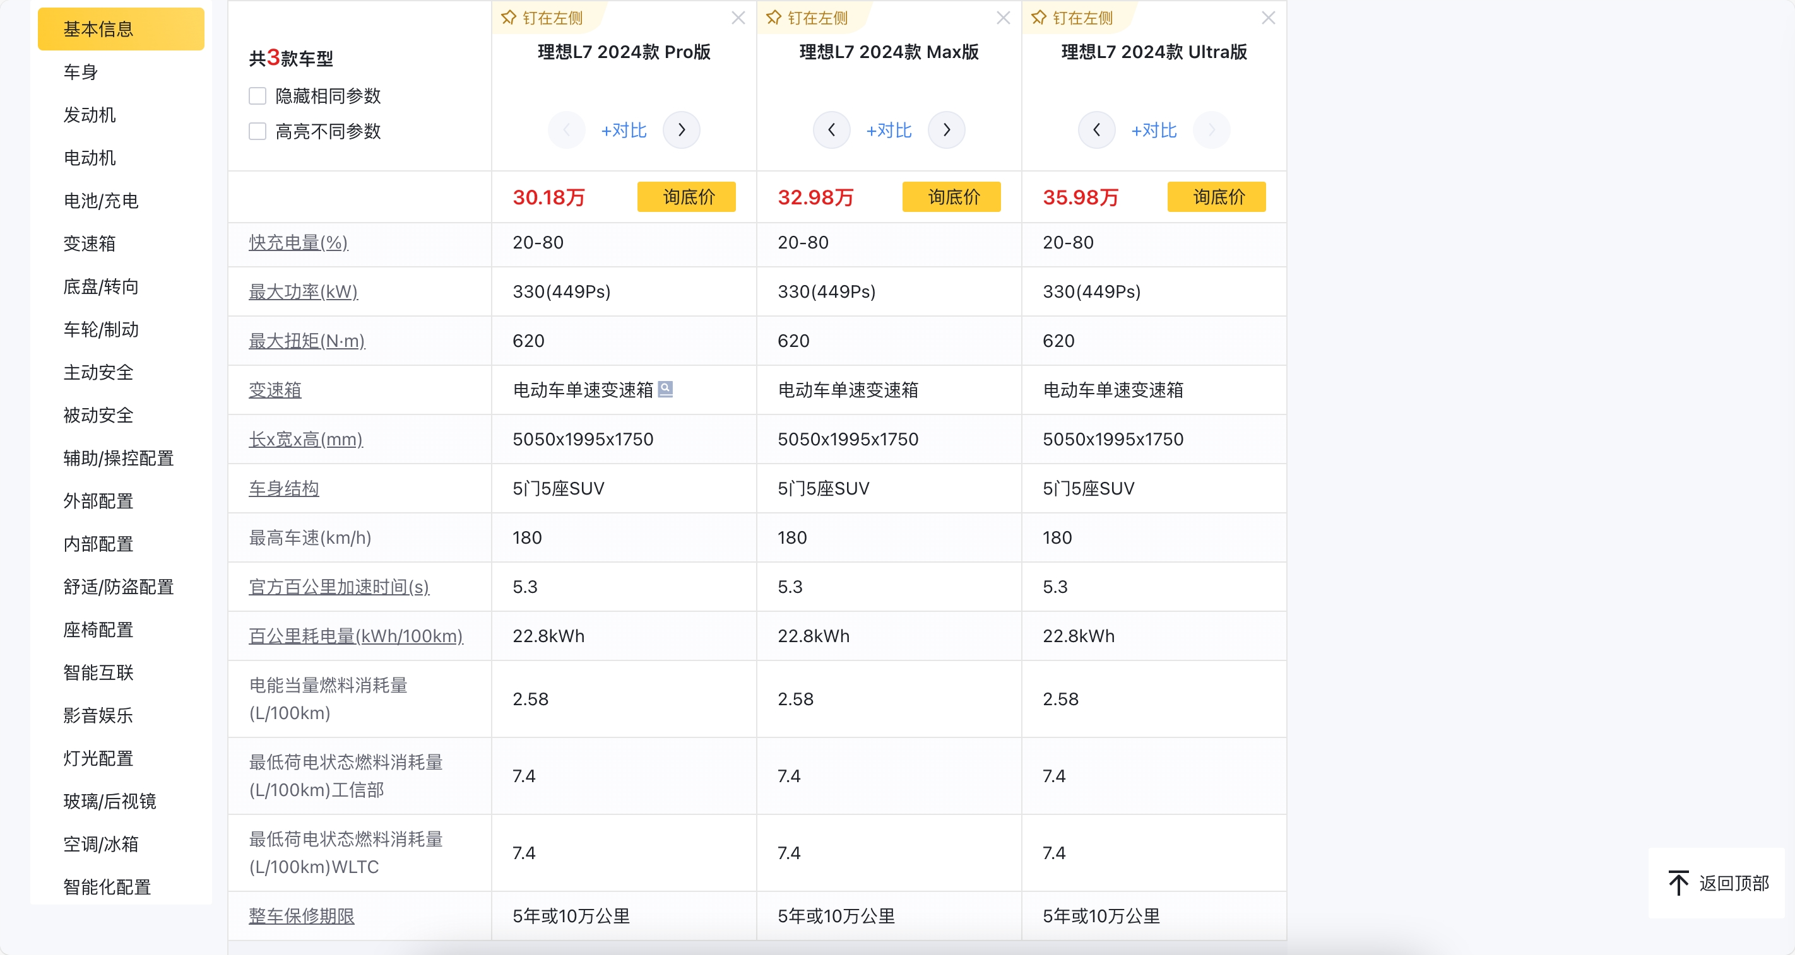
Task: Pin the Ultra版 column to the left
Action: pos(1072,18)
